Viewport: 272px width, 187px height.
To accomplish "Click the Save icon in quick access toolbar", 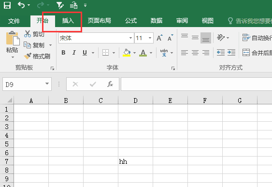I will pyautogui.click(x=7, y=5).
